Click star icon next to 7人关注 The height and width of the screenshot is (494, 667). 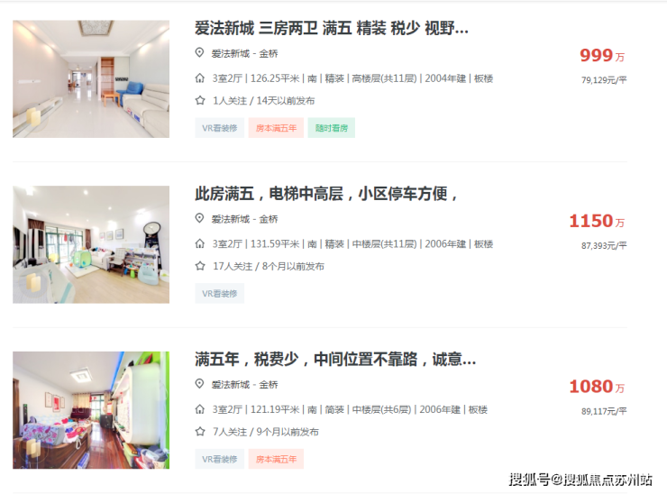(200, 432)
